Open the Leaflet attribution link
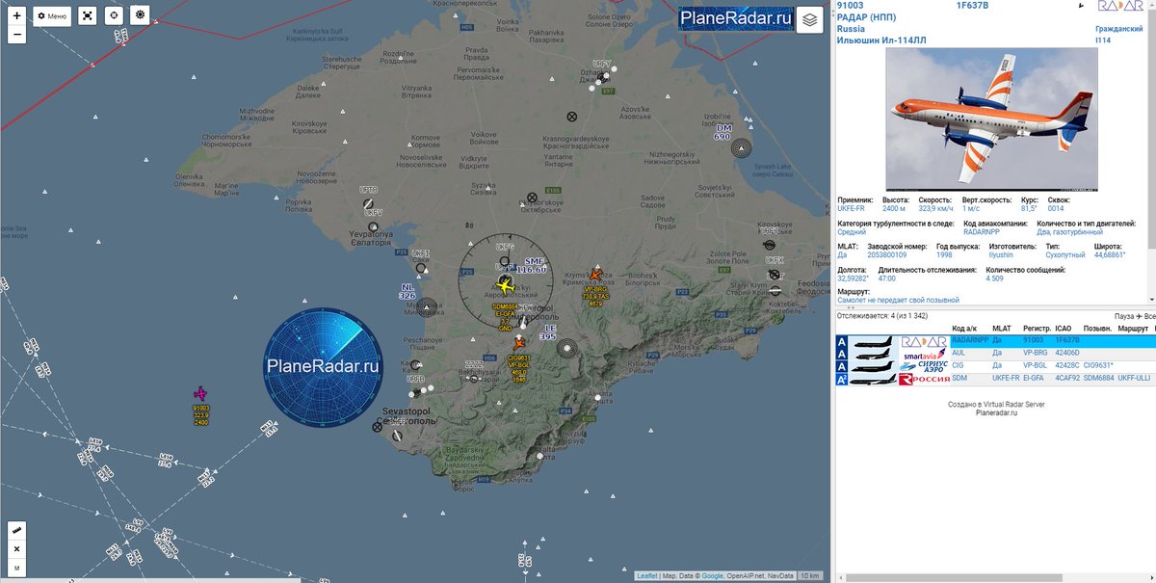The image size is (1156, 583). [x=647, y=576]
